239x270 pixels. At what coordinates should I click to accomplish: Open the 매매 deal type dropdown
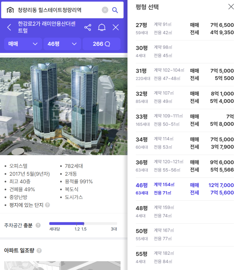[23, 44]
